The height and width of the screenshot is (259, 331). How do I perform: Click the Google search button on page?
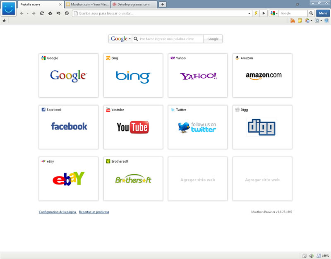pyautogui.click(x=213, y=39)
